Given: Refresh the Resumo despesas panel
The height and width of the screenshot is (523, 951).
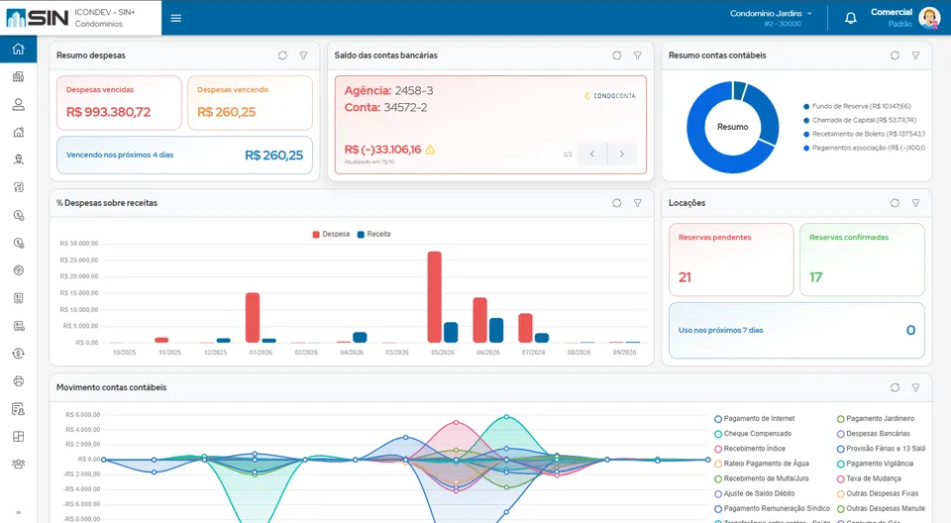Looking at the screenshot, I should click(x=282, y=55).
